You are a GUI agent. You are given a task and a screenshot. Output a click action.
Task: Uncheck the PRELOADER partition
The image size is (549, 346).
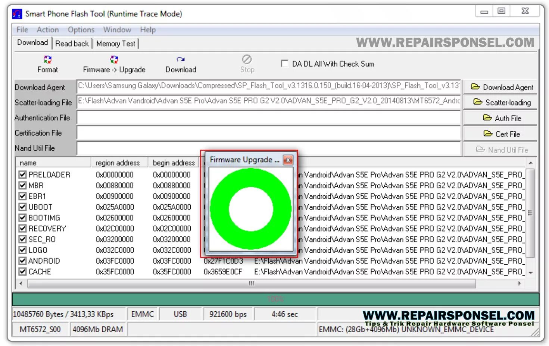[23, 174]
